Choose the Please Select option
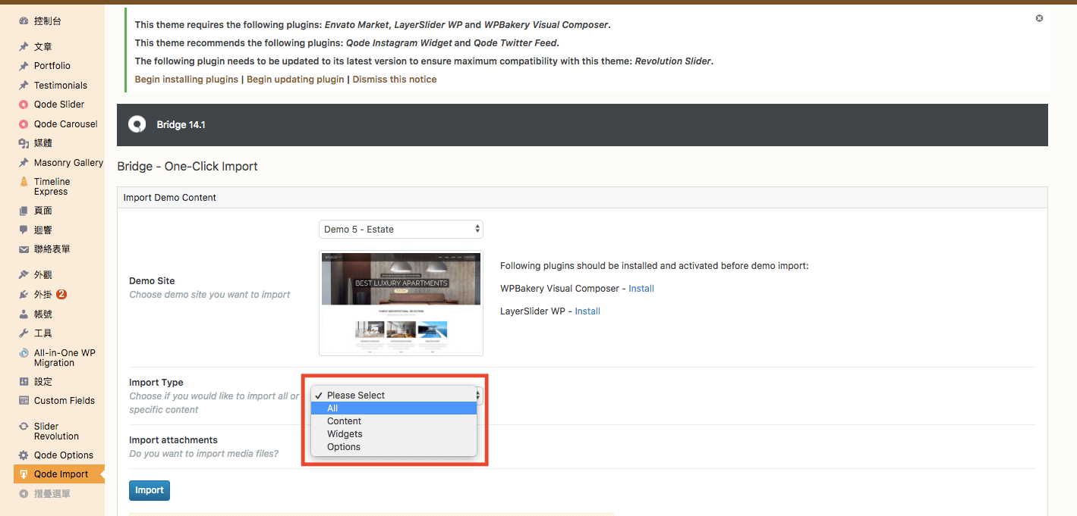 pyautogui.click(x=393, y=396)
